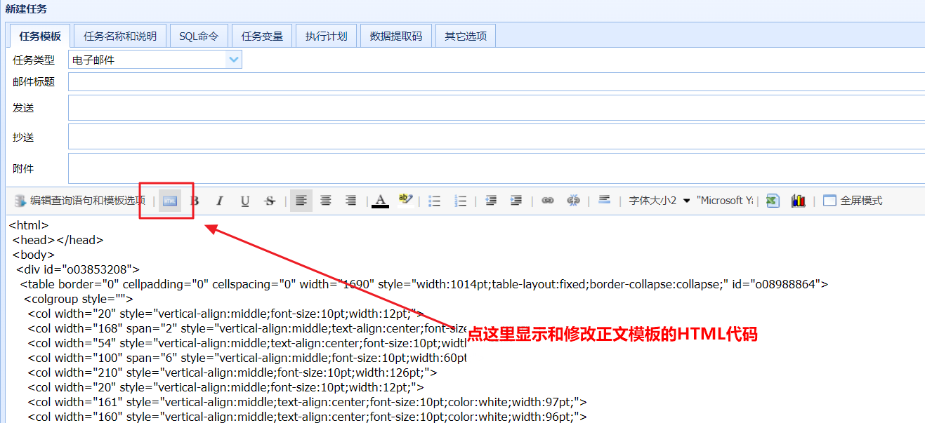The height and width of the screenshot is (423, 925).
Task: Insert a hyperlink
Action: pos(548,201)
